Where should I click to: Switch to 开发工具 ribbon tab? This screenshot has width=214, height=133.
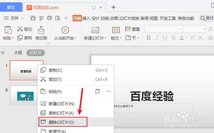tap(168, 18)
